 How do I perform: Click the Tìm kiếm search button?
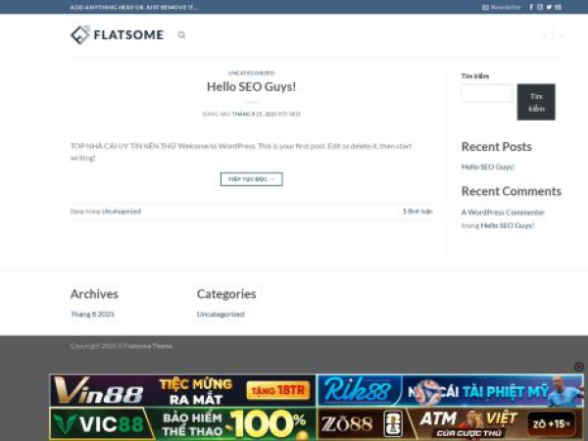tap(536, 102)
